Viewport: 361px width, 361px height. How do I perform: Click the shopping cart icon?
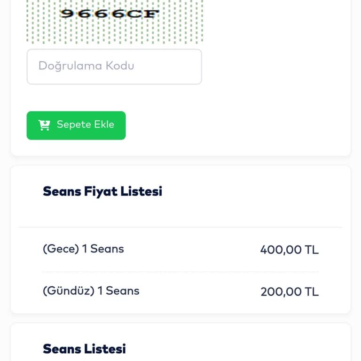[x=44, y=125]
